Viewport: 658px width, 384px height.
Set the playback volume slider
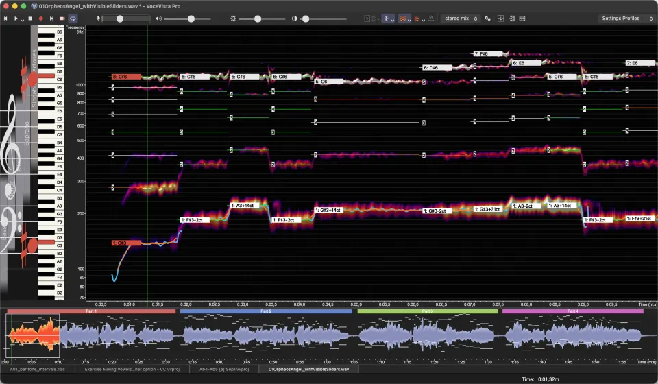pyautogui.click(x=187, y=19)
